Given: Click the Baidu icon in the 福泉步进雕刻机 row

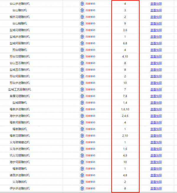Looking at the screenshot, I should [x=82, y=109].
